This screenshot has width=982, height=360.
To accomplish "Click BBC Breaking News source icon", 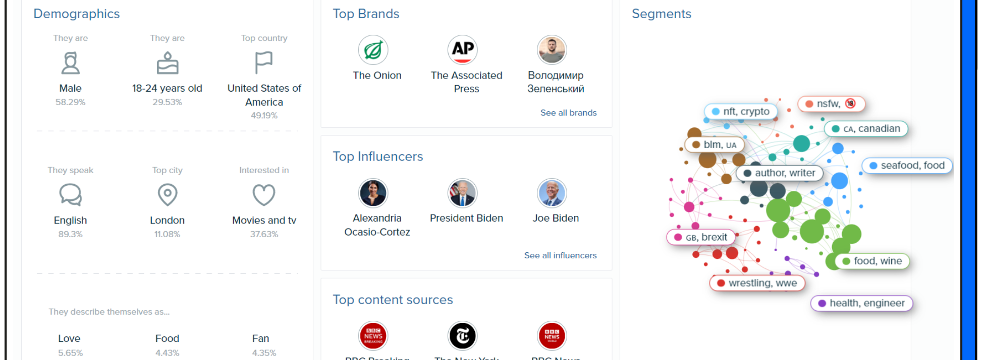I will click(x=373, y=336).
